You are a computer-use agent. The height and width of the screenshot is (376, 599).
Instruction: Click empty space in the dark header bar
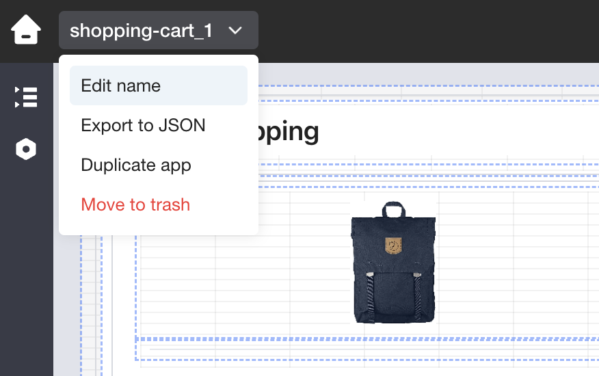tap(424, 31)
